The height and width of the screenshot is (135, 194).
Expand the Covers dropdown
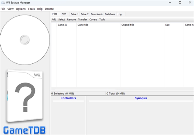pos(93,19)
